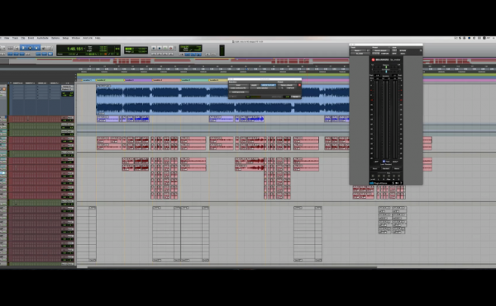
Task: Click the red Record button in transport
Action: pyautogui.click(x=171, y=49)
